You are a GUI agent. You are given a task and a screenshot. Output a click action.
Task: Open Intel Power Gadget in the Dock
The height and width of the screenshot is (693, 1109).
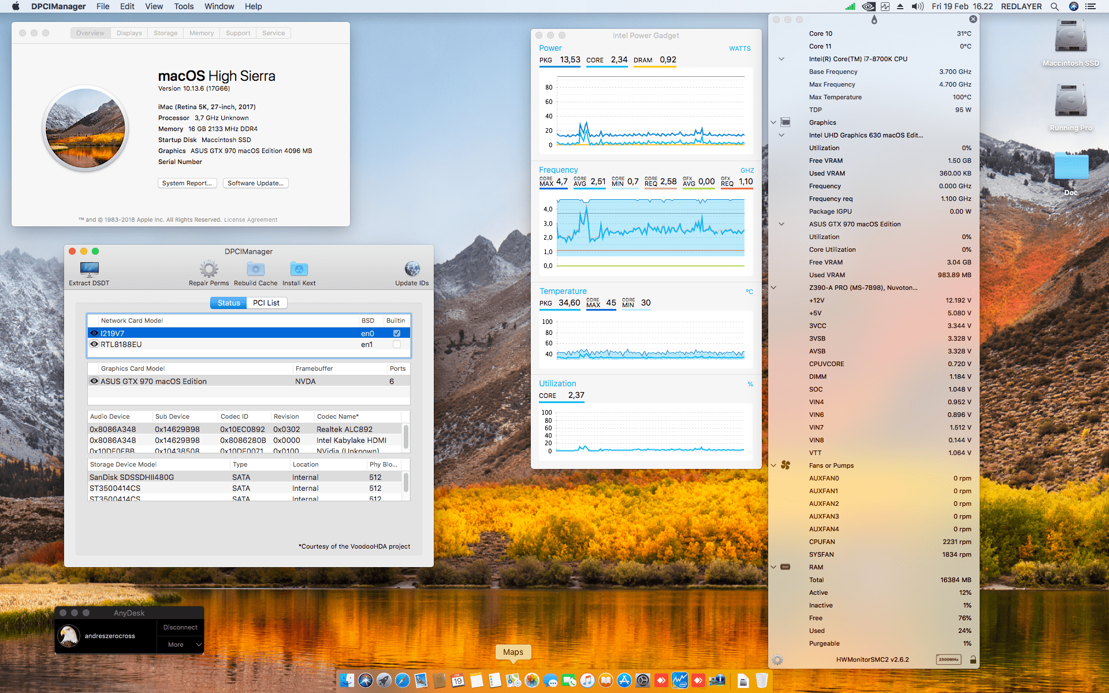680,680
